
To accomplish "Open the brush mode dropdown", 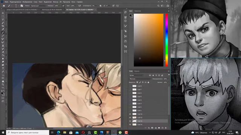I will tap(38, 6).
